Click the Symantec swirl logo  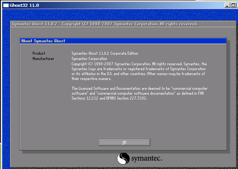tap(124, 158)
